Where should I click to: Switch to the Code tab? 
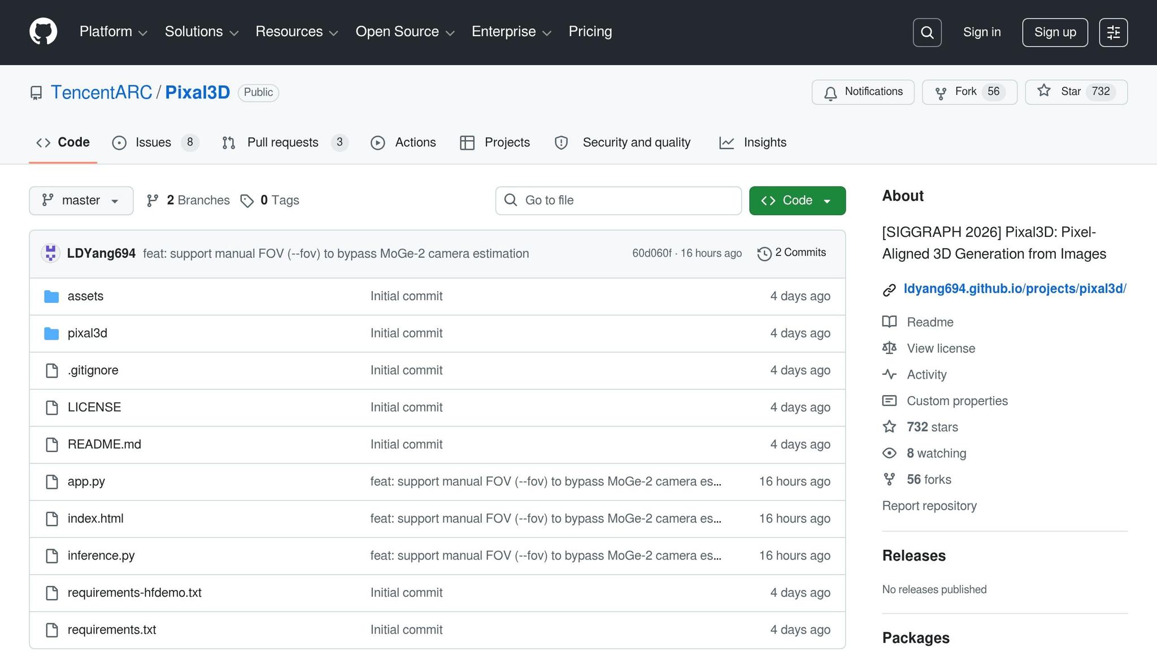coord(63,142)
